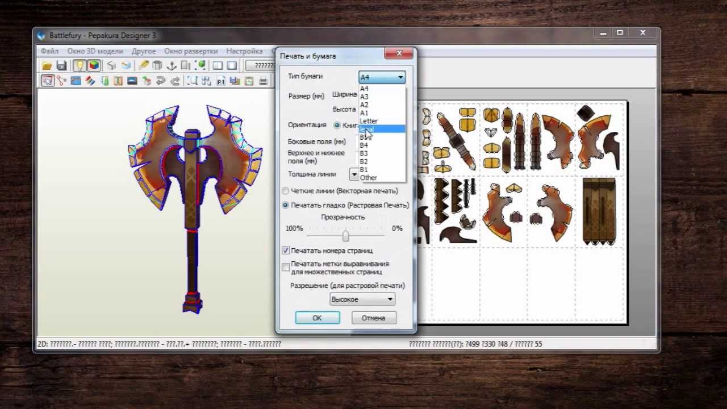
Task: Choose B4 from paper type list
Action: (x=382, y=145)
